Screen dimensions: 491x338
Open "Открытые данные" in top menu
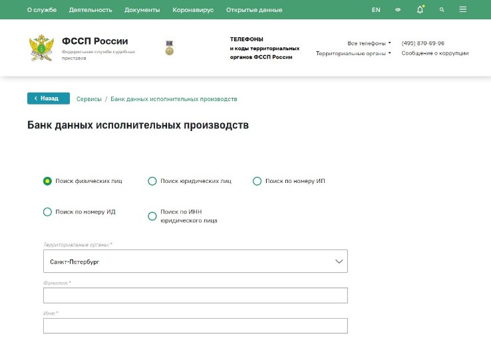(x=254, y=10)
